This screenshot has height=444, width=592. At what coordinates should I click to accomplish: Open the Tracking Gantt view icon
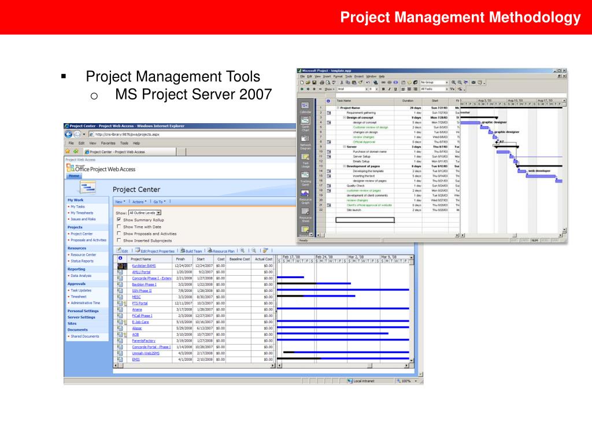click(305, 175)
